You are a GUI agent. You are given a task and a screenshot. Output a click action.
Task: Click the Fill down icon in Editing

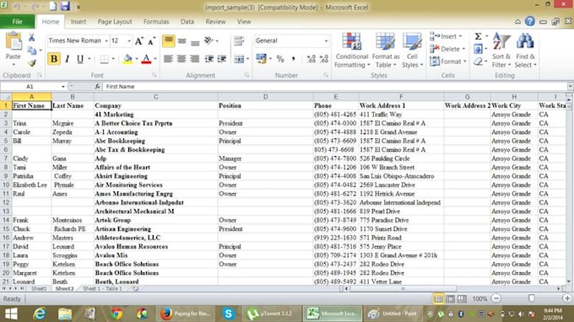478,49
